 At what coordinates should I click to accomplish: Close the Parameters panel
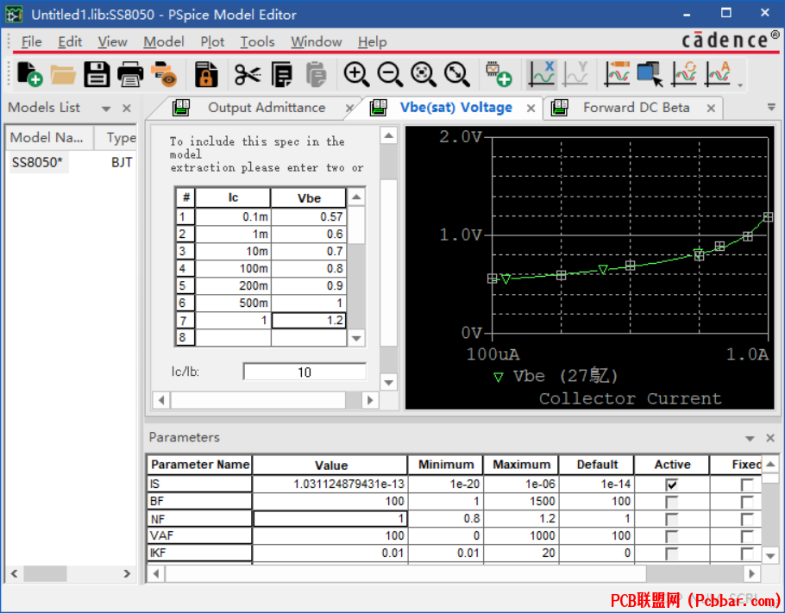tap(770, 438)
